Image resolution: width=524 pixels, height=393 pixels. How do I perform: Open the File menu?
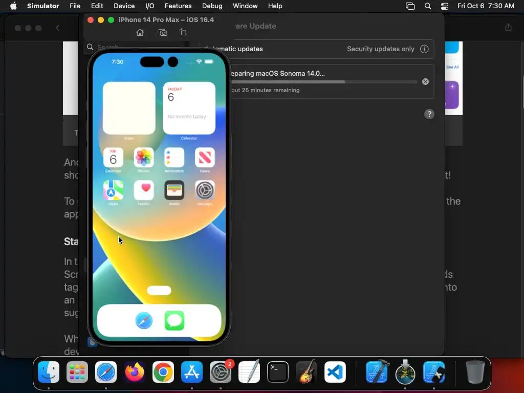coord(75,6)
